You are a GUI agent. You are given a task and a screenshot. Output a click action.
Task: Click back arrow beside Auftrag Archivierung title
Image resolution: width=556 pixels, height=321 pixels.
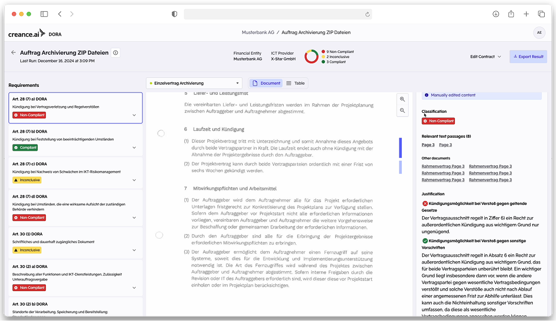coord(14,52)
